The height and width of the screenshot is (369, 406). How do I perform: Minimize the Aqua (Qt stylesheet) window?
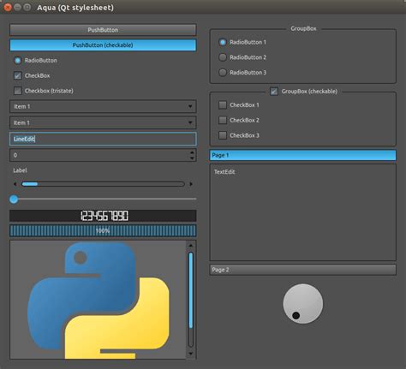(17, 8)
